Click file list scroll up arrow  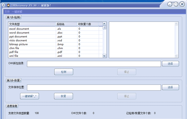point(105,24)
